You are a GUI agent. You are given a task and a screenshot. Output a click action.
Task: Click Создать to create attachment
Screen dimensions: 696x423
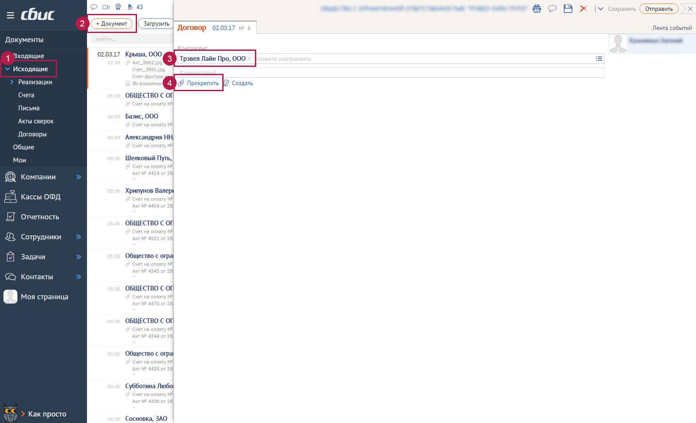click(238, 83)
